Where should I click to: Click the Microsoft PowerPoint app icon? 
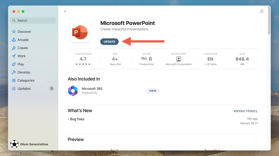coord(80,33)
